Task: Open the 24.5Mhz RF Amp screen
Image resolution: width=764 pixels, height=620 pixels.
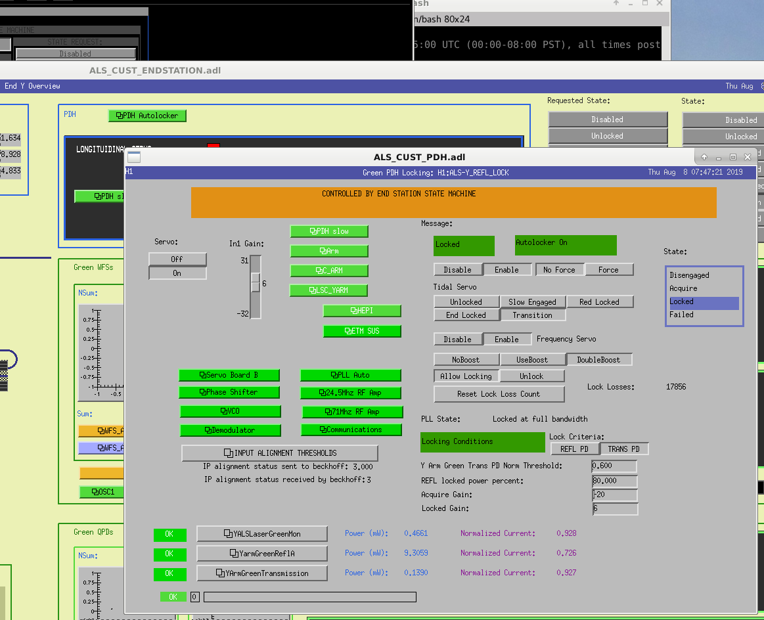Action: (351, 393)
